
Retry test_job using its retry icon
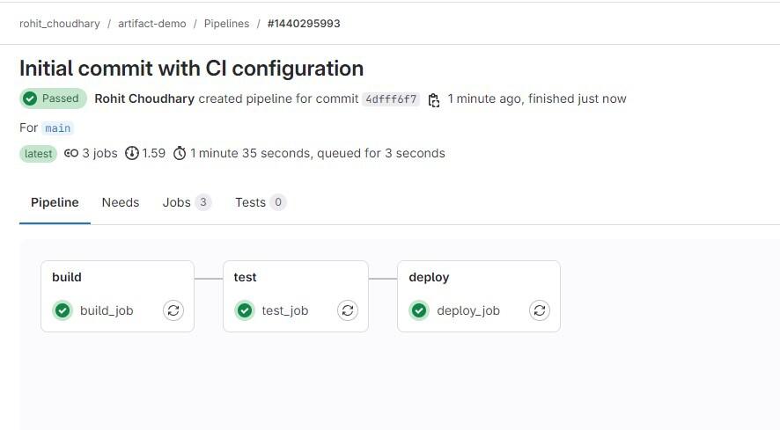coord(348,310)
